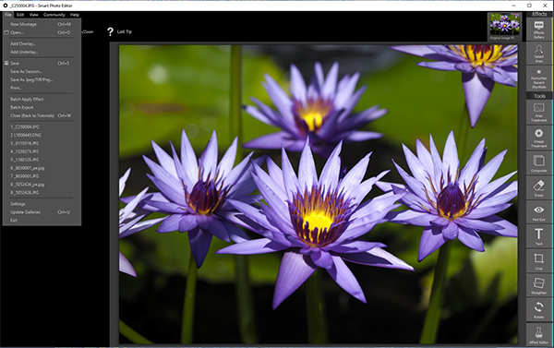Choose Open... in the File menu

pos(42,32)
